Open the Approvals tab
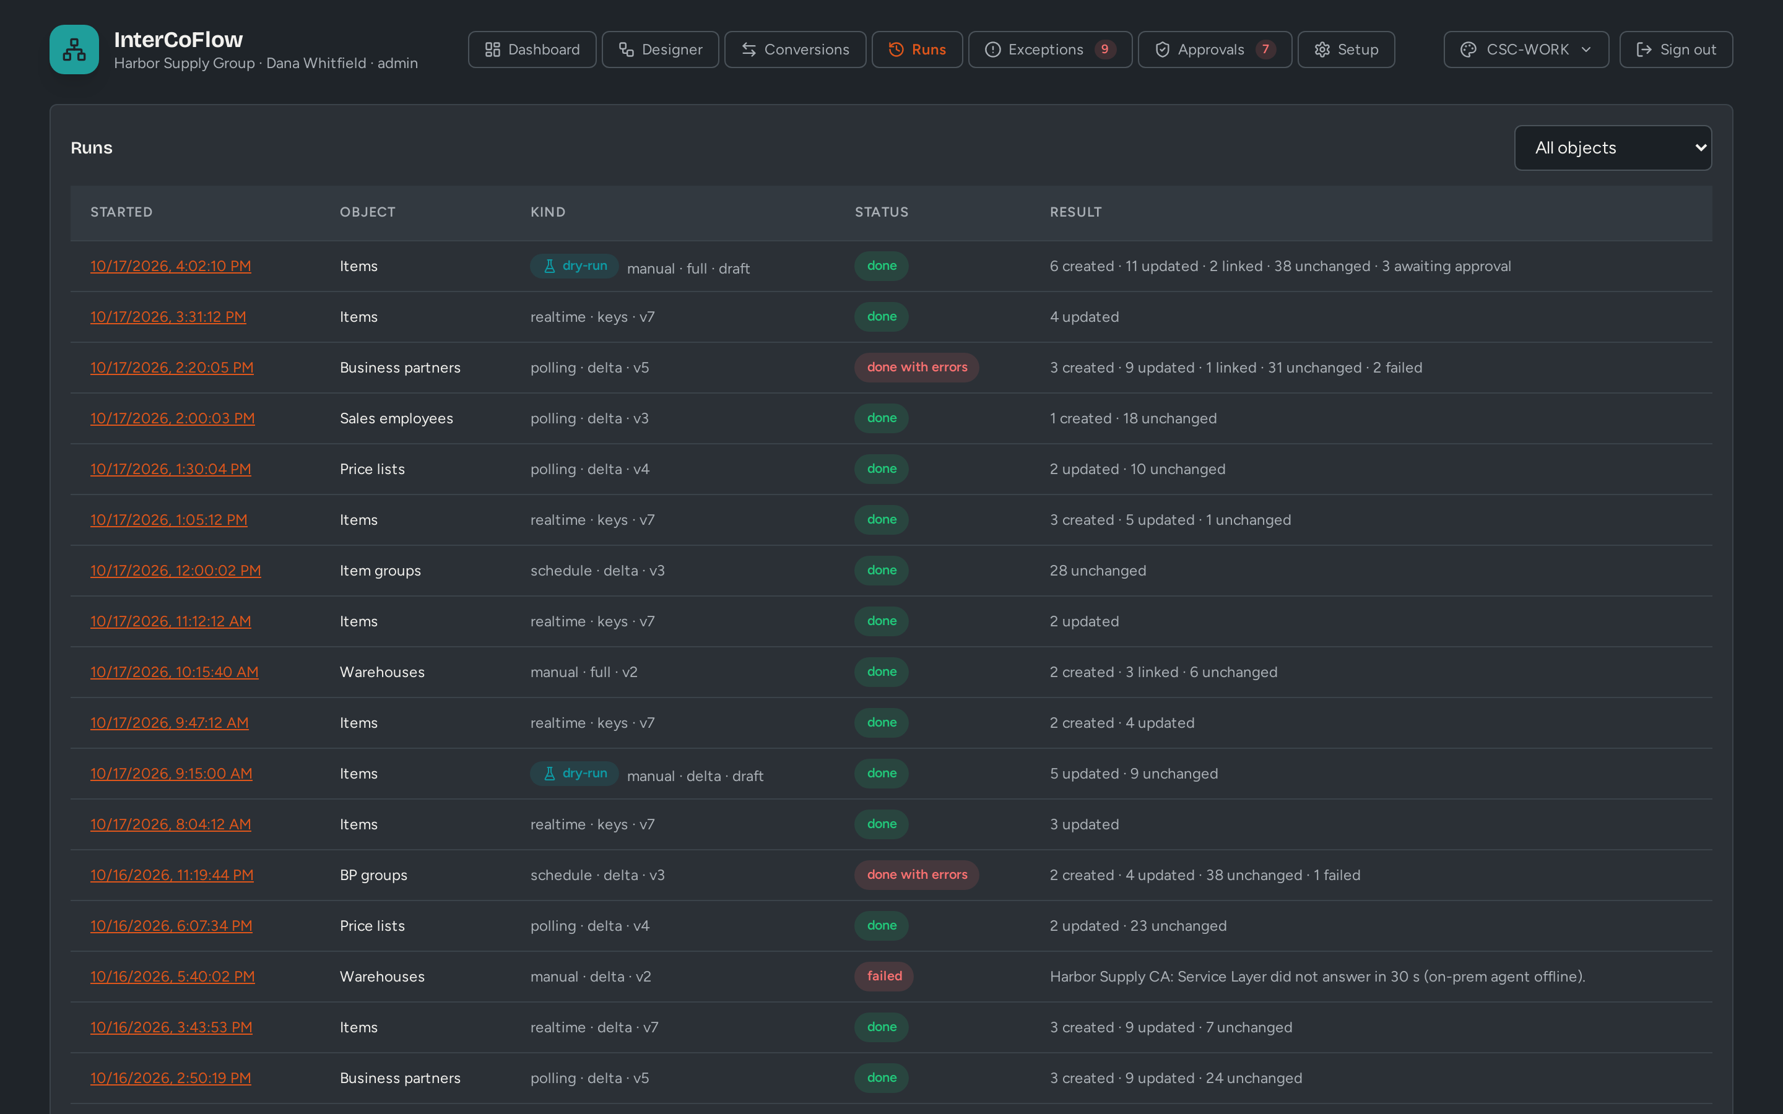The width and height of the screenshot is (1783, 1114). click(1214, 50)
